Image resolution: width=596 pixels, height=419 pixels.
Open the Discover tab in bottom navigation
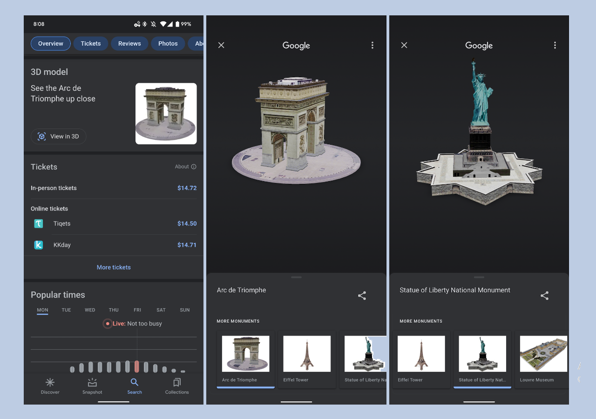[50, 386]
